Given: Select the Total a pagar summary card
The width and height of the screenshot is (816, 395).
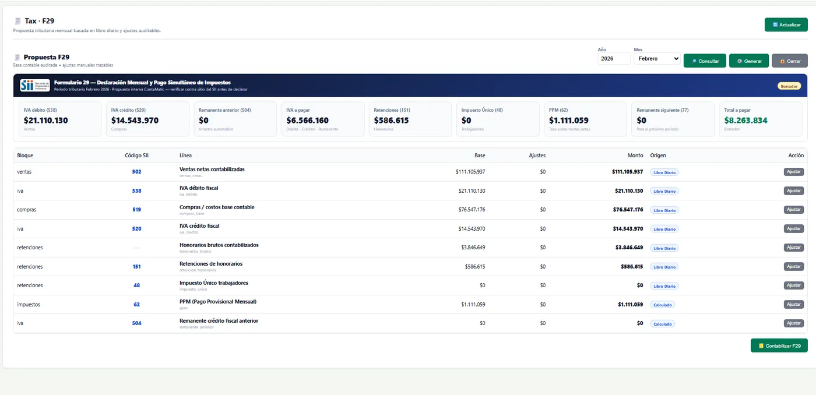Looking at the screenshot, I should pos(763,119).
